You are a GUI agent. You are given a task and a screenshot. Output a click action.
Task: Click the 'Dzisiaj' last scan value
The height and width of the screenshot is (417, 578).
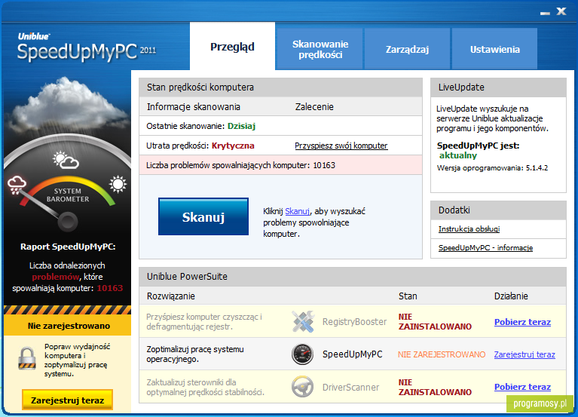click(x=241, y=126)
